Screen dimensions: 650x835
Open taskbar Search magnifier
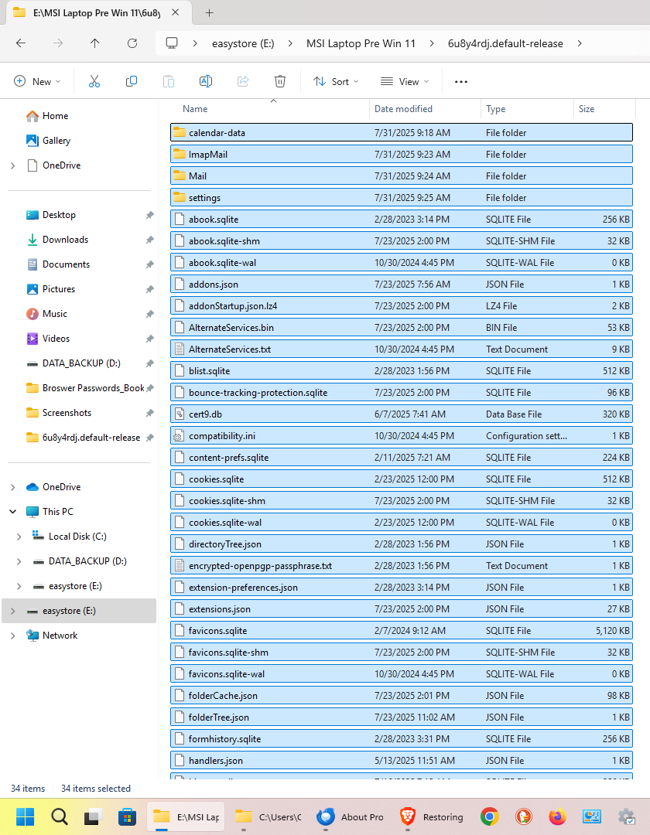tap(59, 816)
